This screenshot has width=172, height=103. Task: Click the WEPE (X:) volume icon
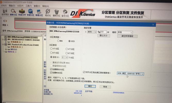point(6,52)
